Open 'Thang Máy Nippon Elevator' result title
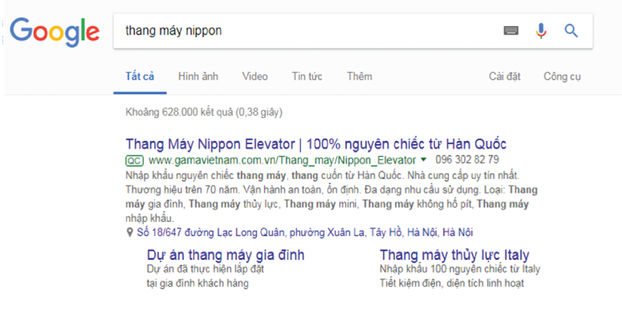The width and height of the screenshot is (622, 315). point(316,144)
